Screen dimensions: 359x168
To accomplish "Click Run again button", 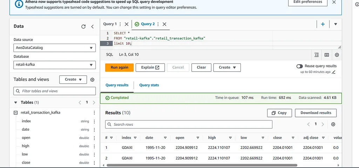I will (119, 67).
